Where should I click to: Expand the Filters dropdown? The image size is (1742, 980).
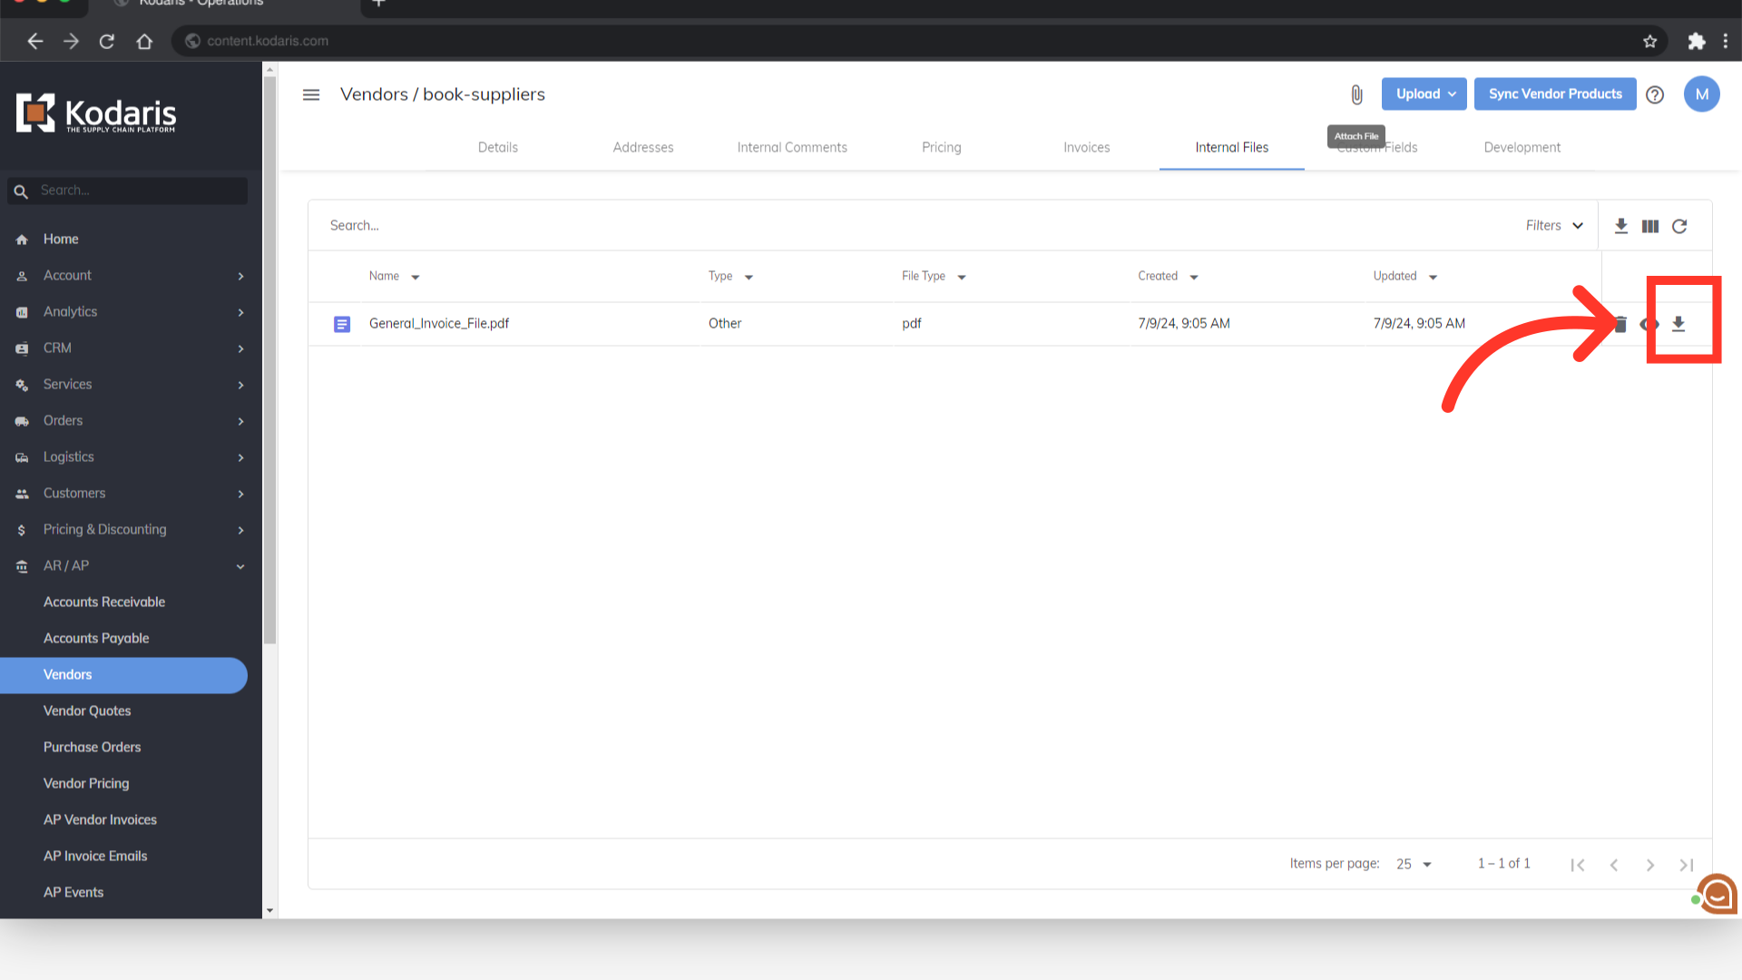point(1554,226)
